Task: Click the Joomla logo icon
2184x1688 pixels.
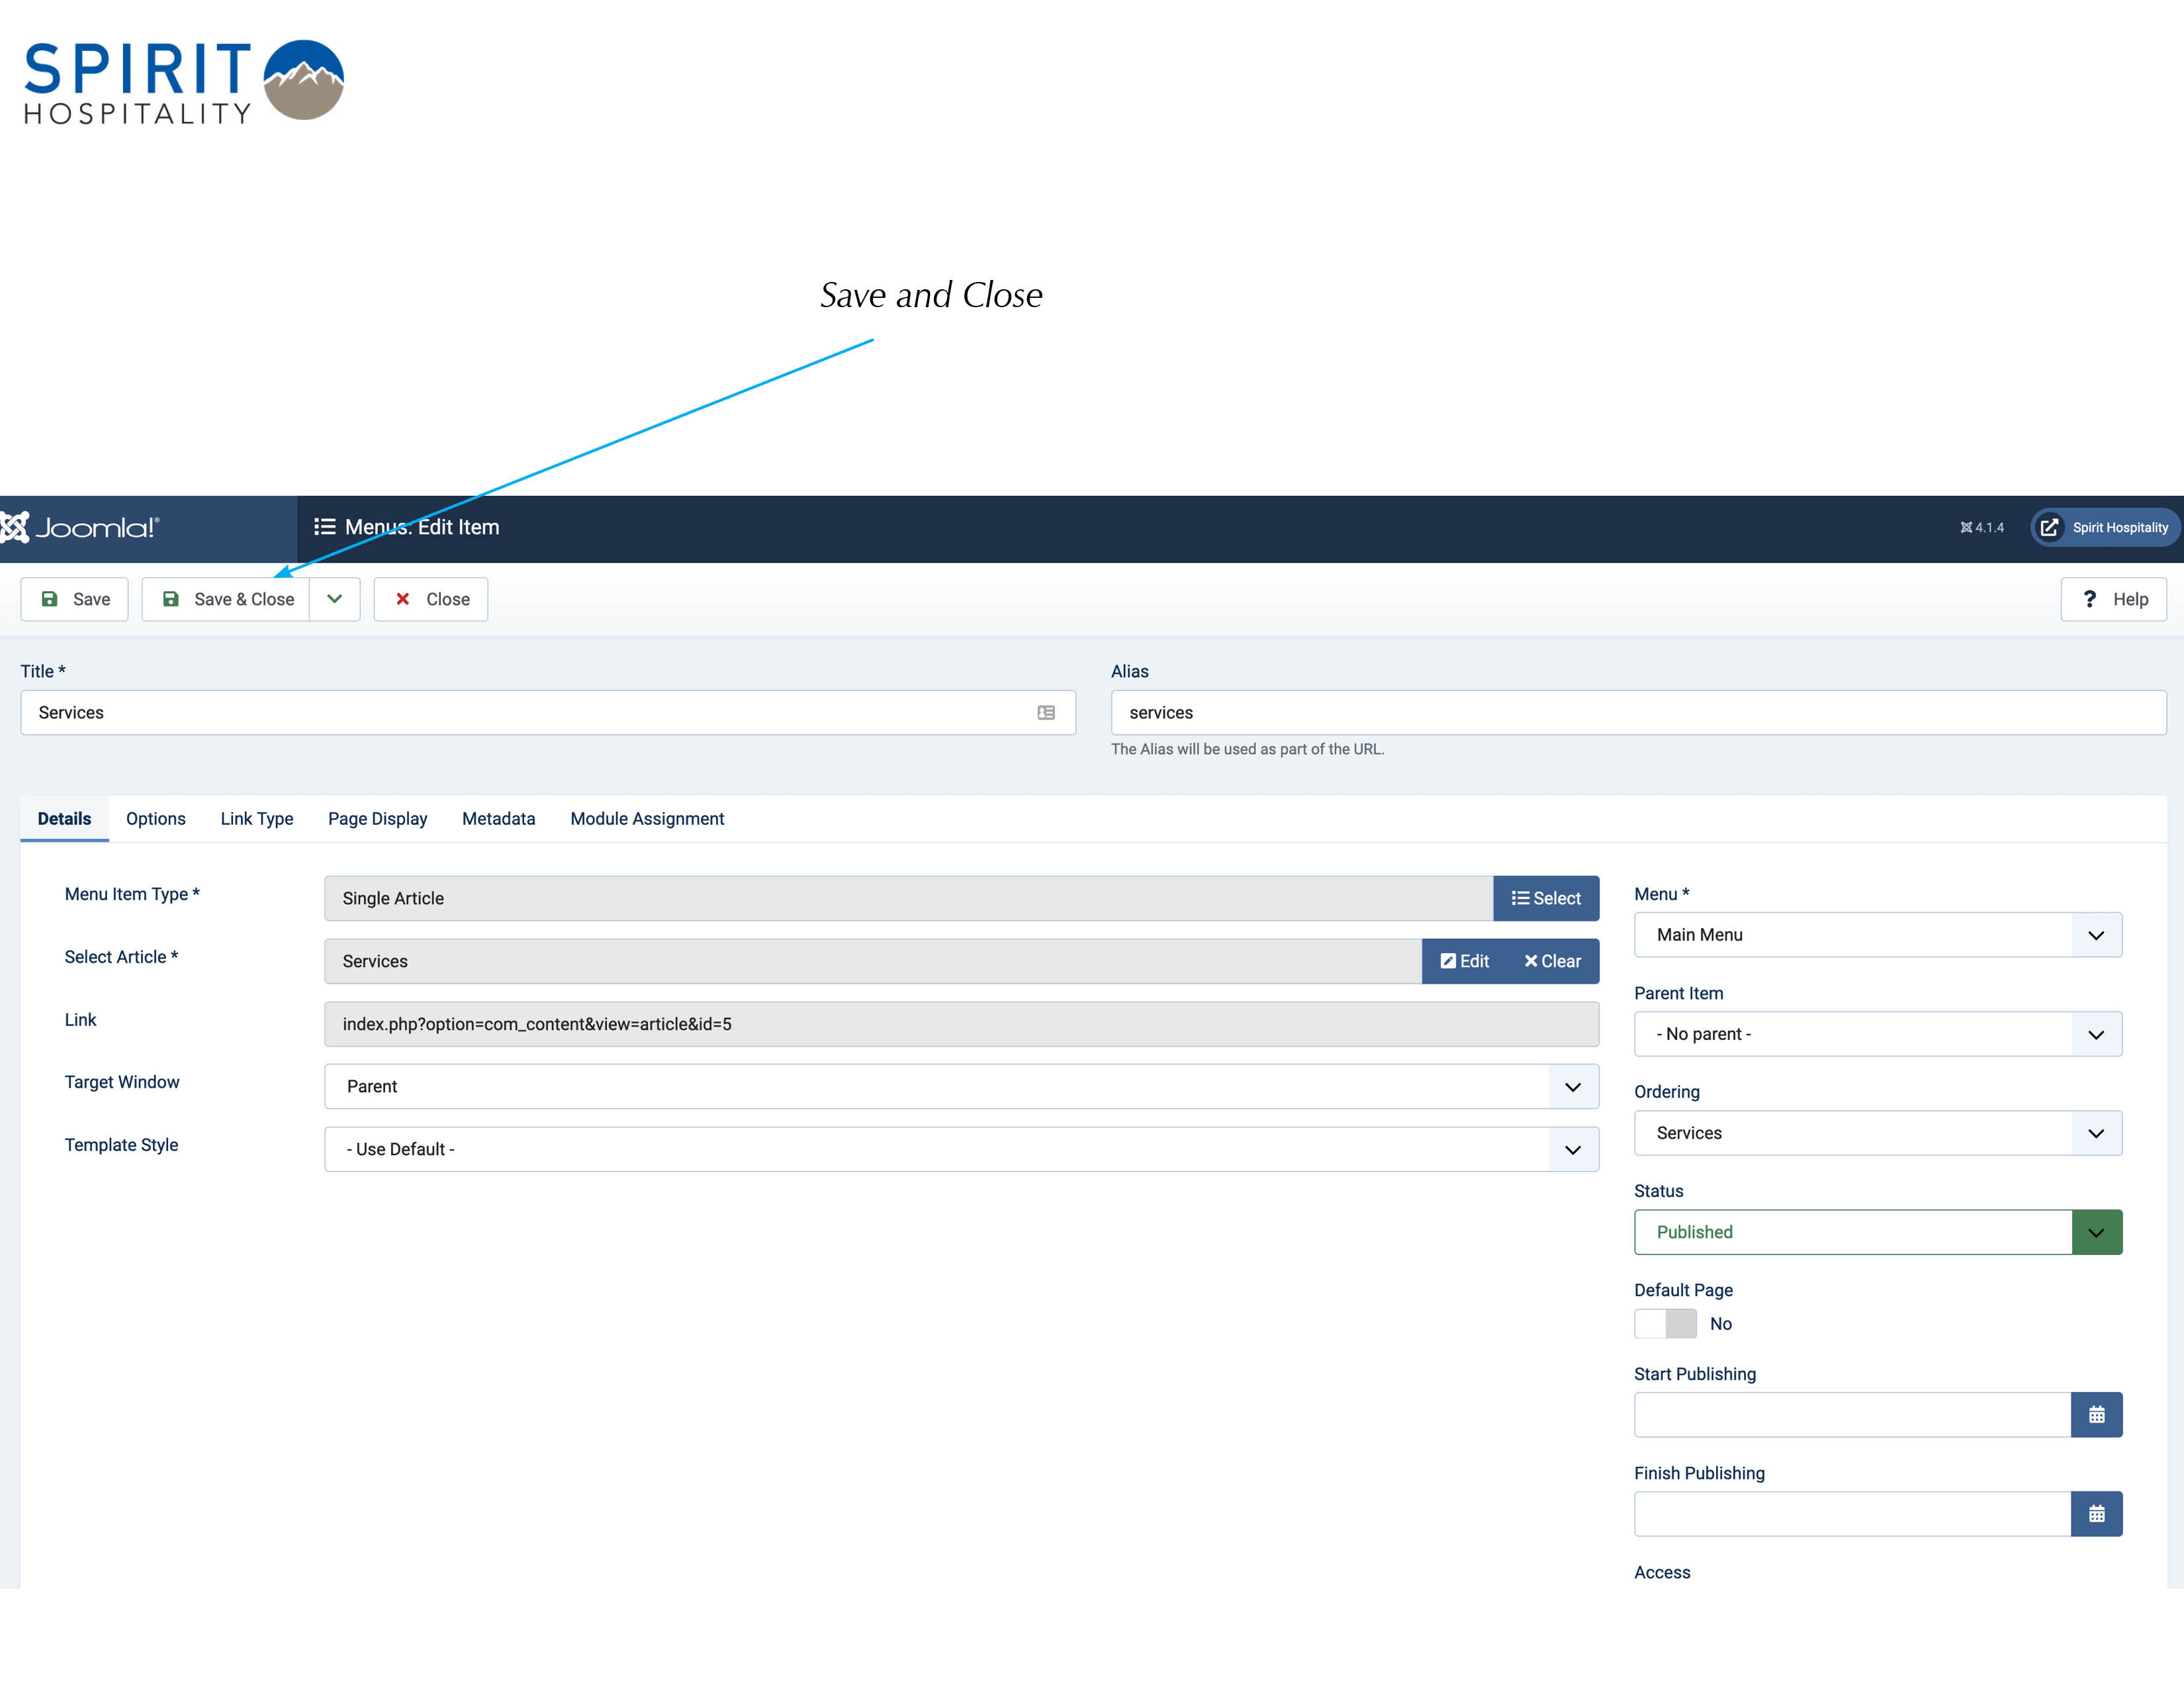Action: (x=14, y=527)
